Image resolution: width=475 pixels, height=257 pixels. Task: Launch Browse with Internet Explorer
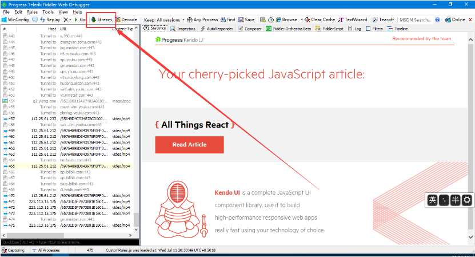286,19
